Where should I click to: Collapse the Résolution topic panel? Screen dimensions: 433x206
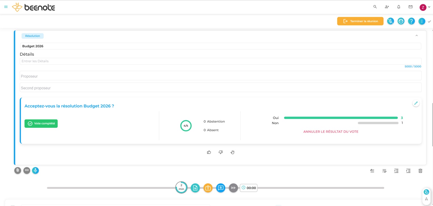pyautogui.click(x=417, y=36)
